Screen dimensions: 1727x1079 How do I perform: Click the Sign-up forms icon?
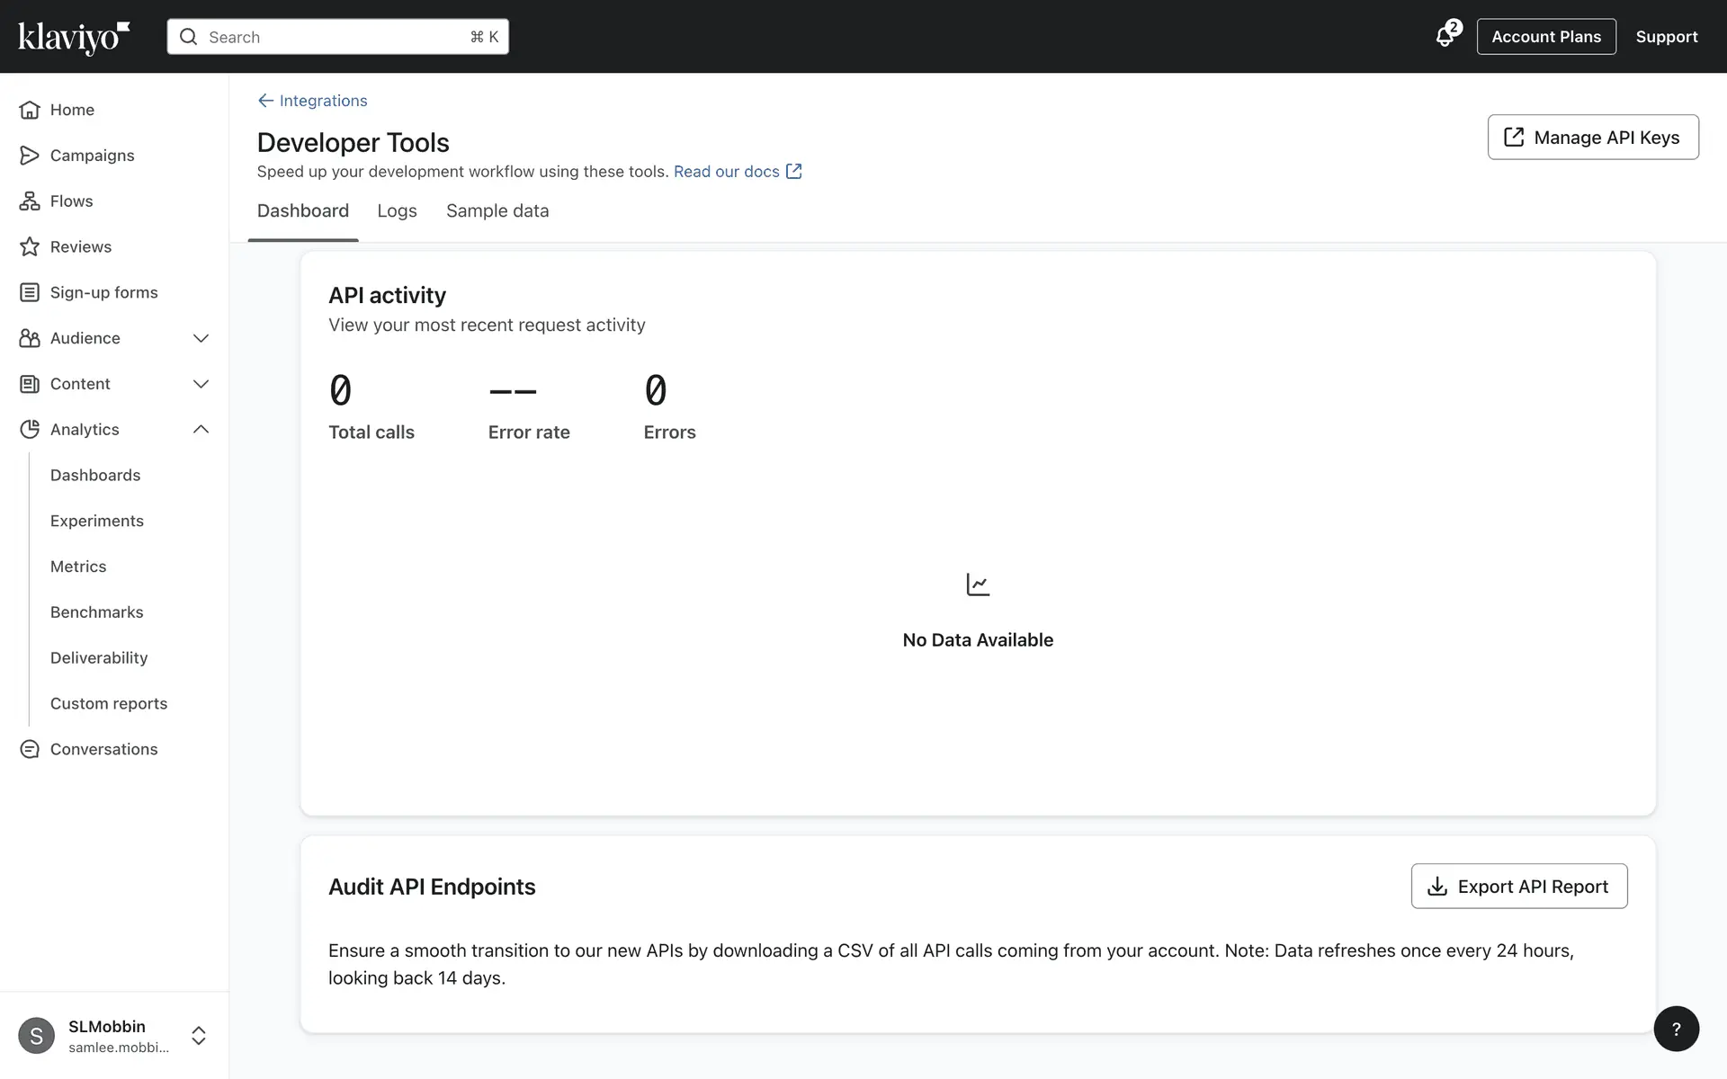(x=30, y=292)
